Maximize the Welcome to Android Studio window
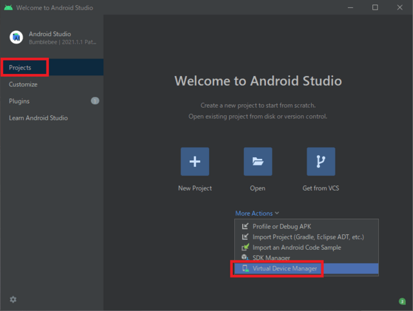This screenshot has height=311, width=413. click(x=375, y=8)
